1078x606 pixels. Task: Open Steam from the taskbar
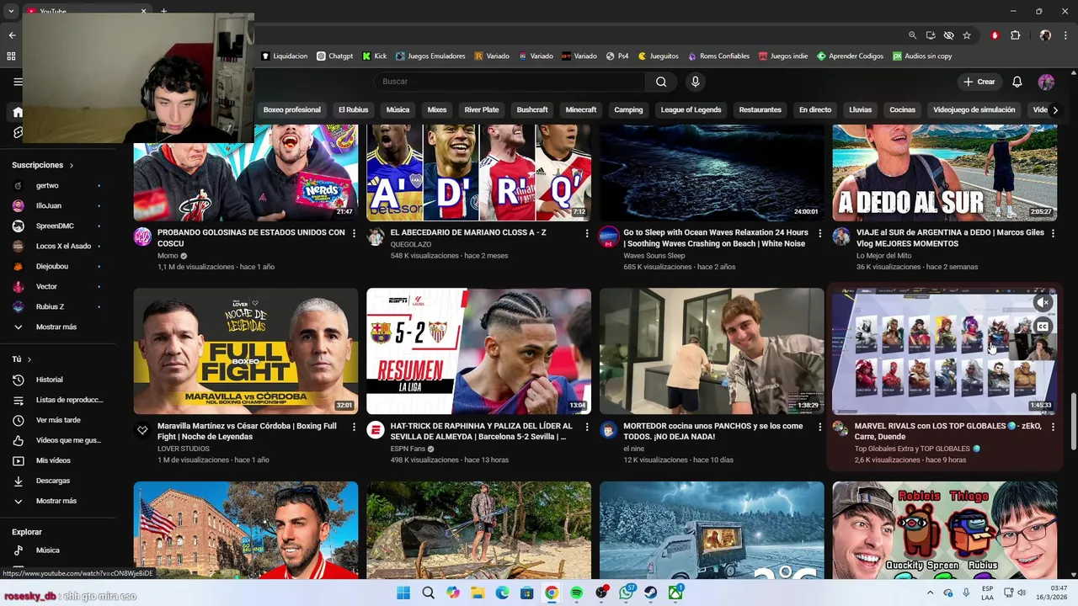point(651,593)
